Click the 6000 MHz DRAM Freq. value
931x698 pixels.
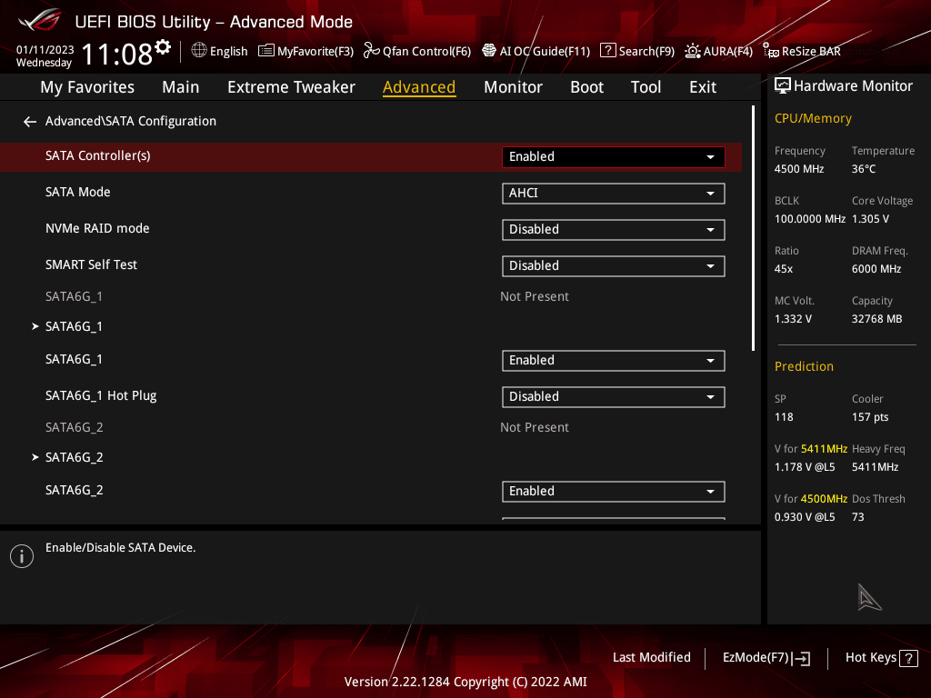point(876,269)
